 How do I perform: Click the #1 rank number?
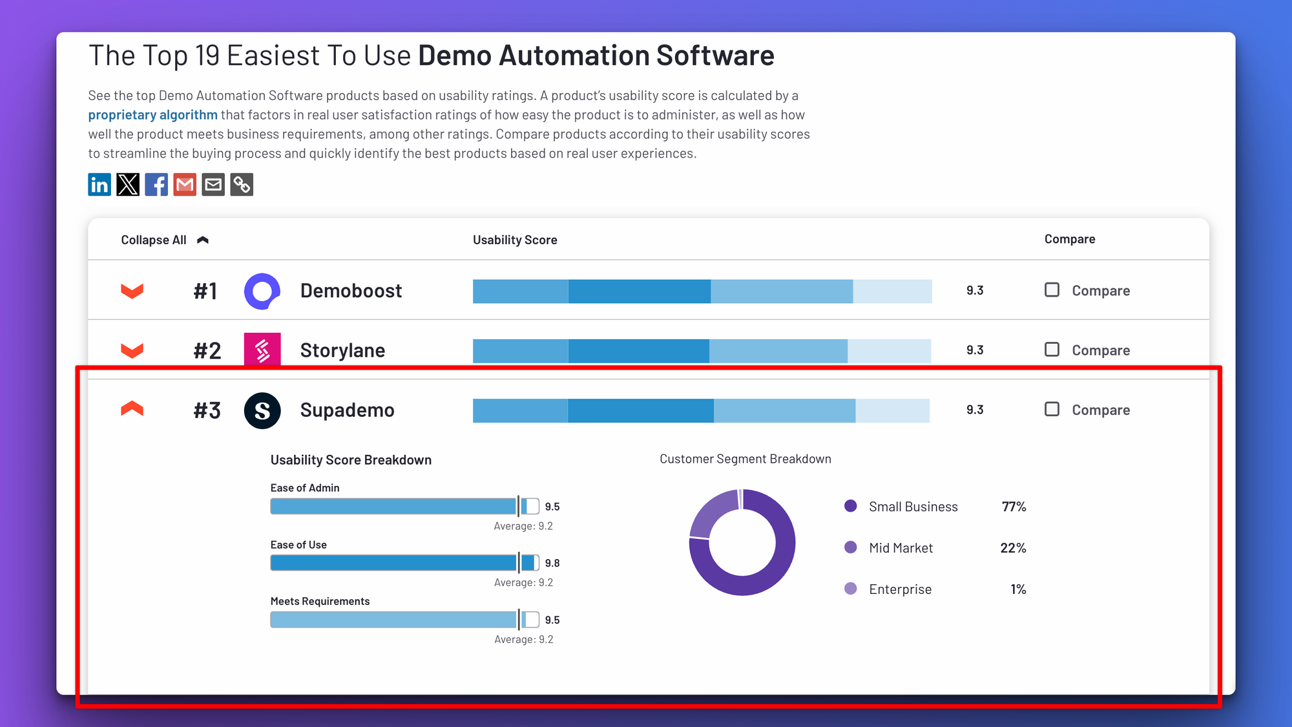tap(205, 291)
